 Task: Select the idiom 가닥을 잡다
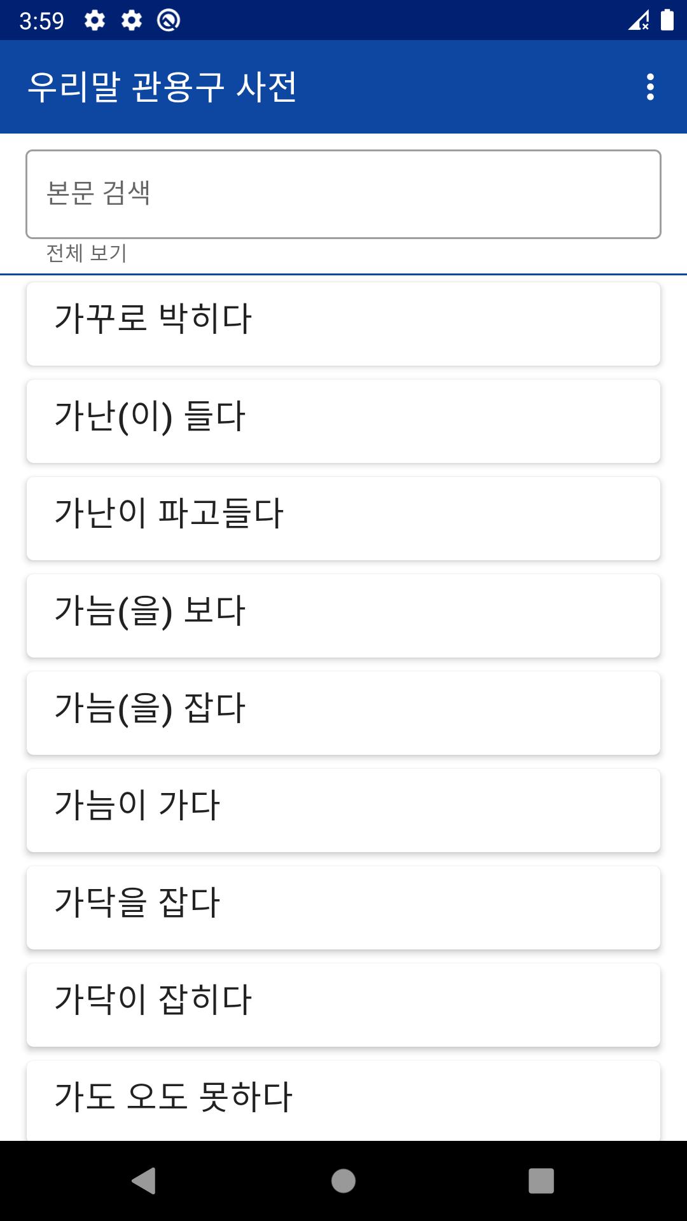[343, 907]
